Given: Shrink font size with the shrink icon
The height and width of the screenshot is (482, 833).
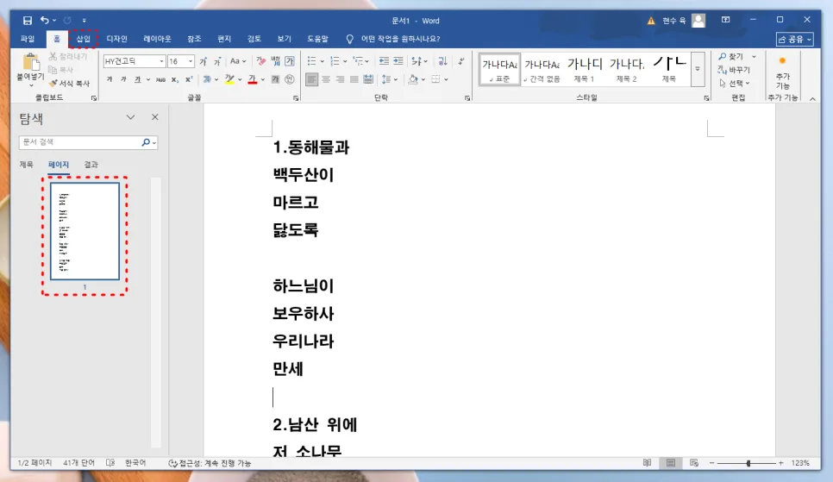Looking at the screenshot, I should click(x=216, y=61).
